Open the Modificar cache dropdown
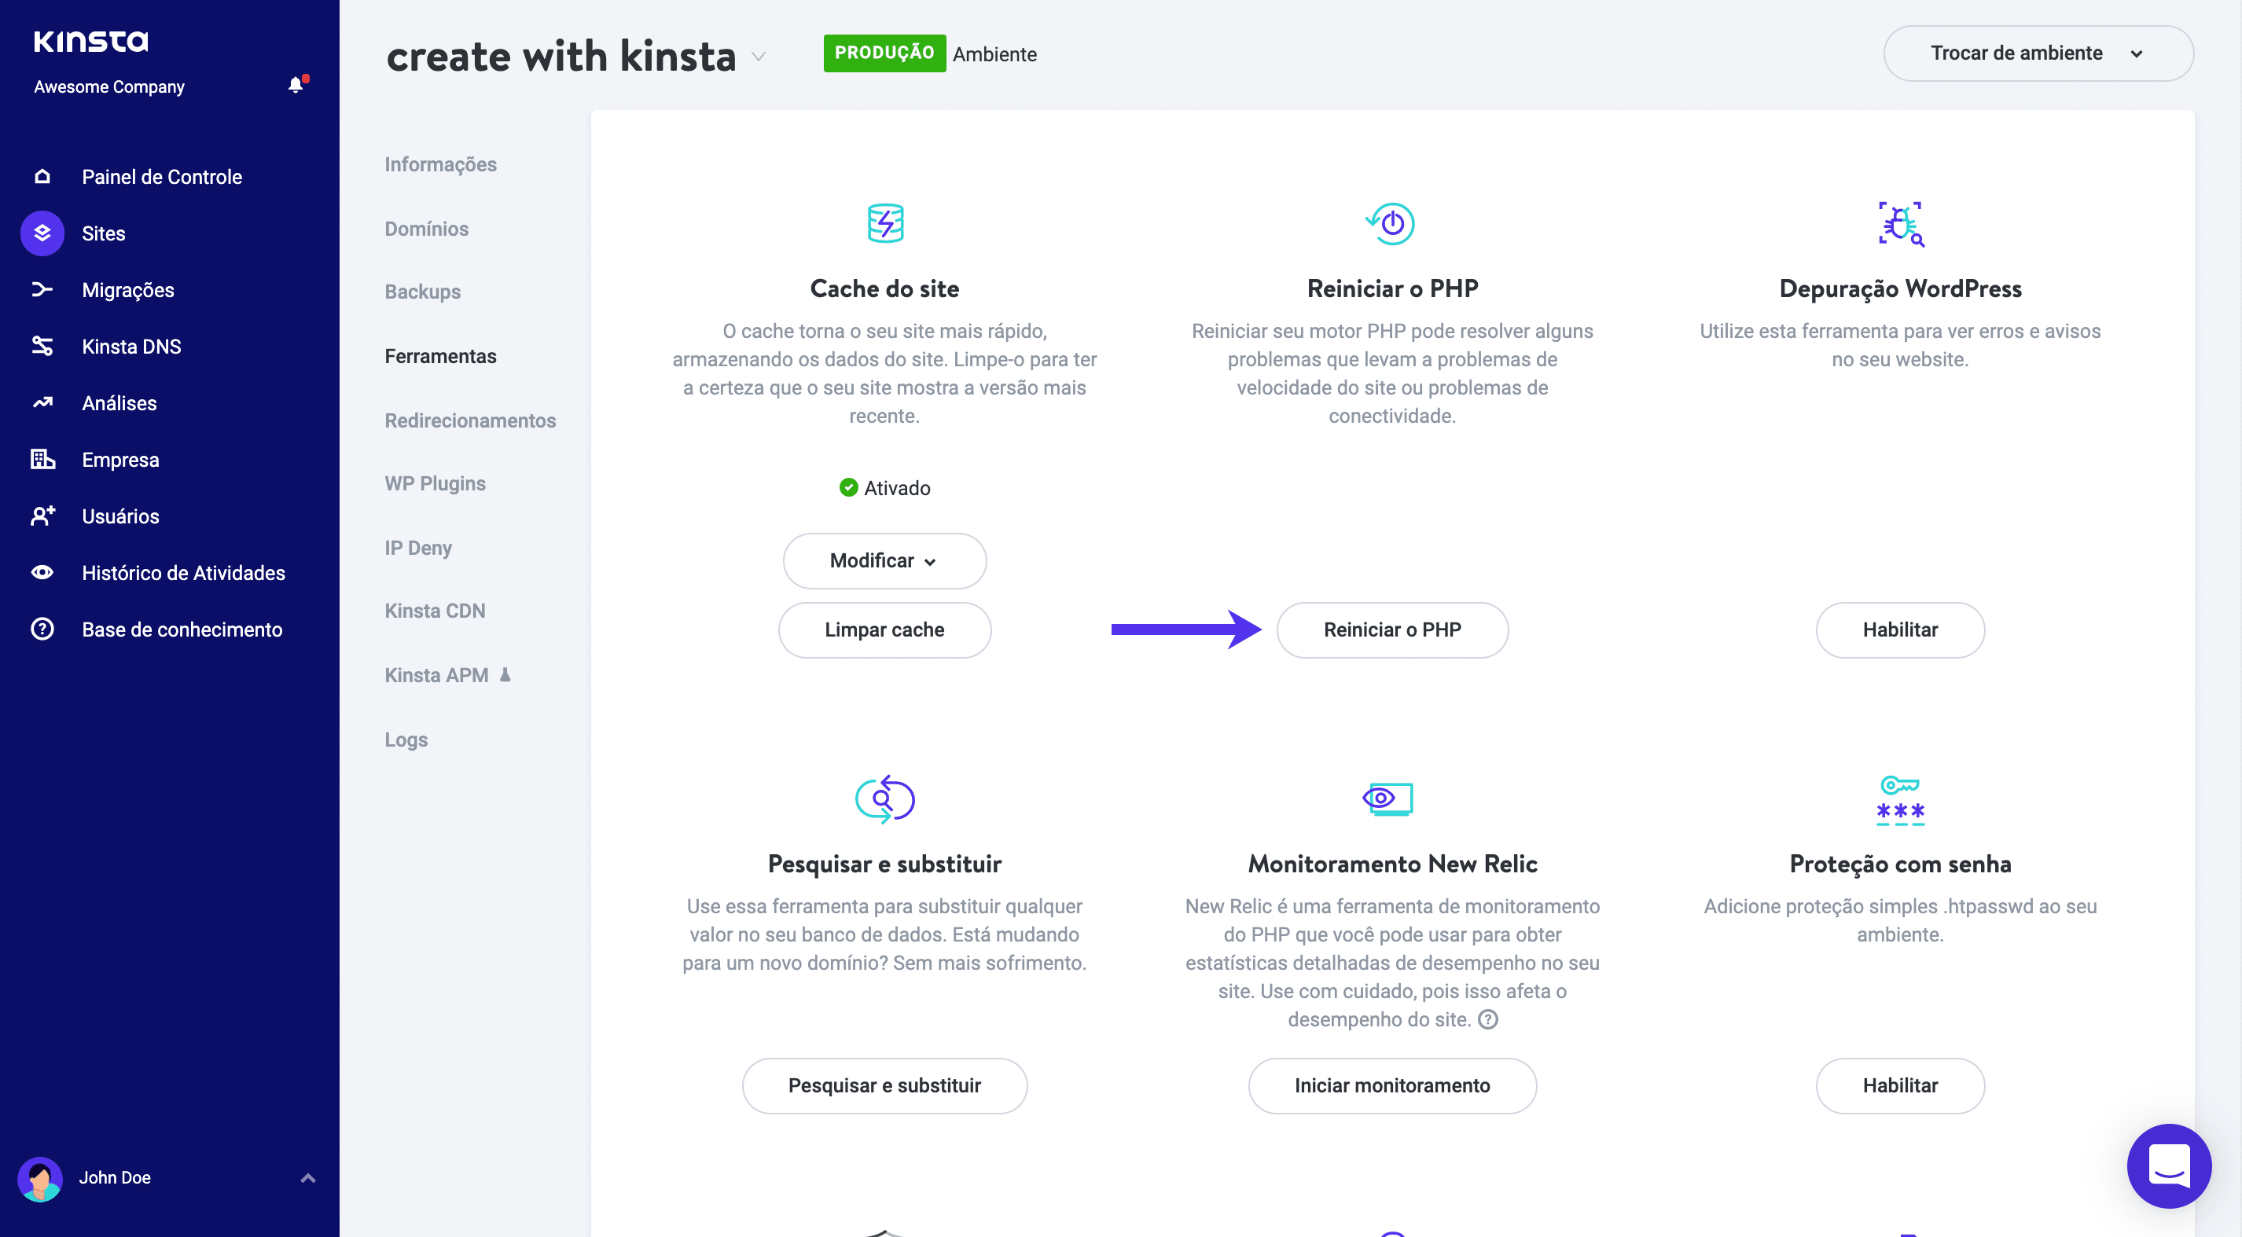This screenshot has height=1237, width=2242. pyautogui.click(x=884, y=560)
